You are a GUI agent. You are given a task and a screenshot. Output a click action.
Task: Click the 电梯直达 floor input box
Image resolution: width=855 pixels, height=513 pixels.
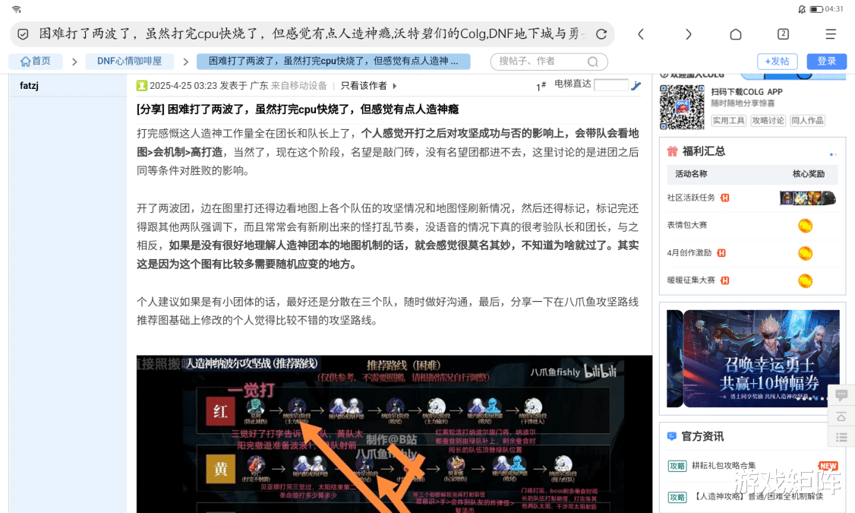point(610,84)
